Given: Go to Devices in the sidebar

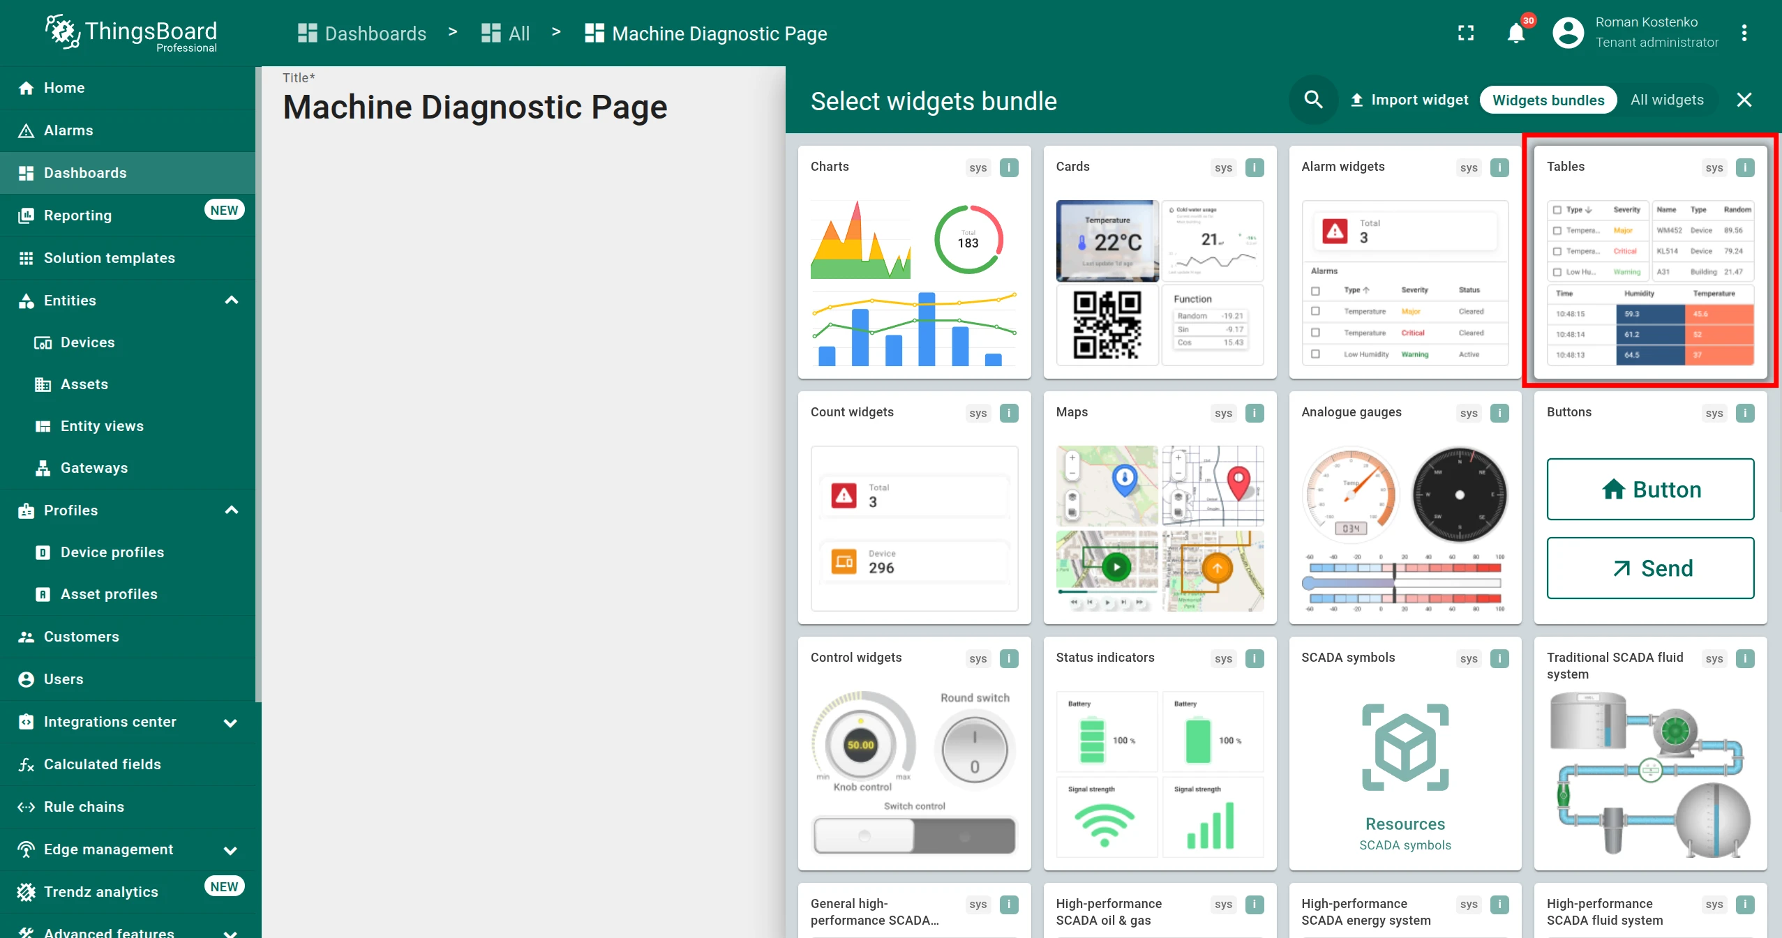Looking at the screenshot, I should [128, 342].
